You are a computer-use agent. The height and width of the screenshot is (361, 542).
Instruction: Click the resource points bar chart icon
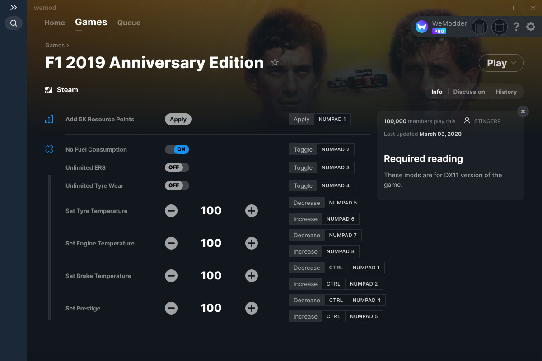(49, 119)
